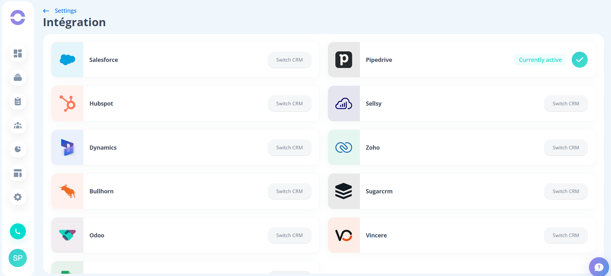Click the Salesforce name text

point(103,60)
